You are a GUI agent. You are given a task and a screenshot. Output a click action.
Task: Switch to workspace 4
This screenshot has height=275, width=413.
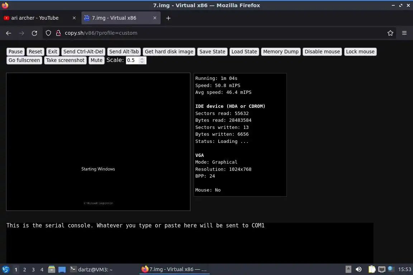click(x=42, y=270)
